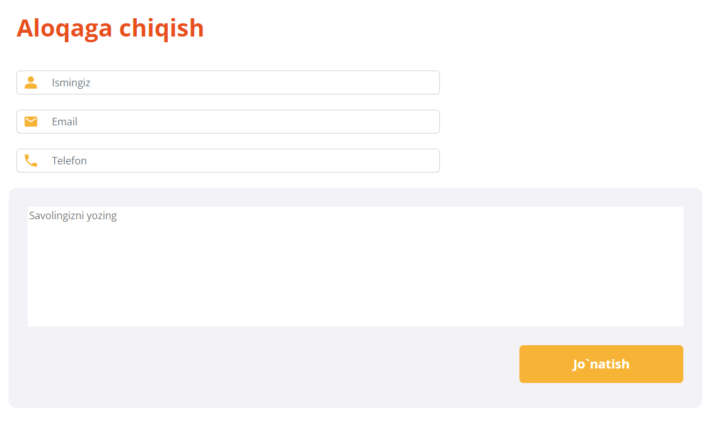Focus the Telefon input field

point(240,161)
